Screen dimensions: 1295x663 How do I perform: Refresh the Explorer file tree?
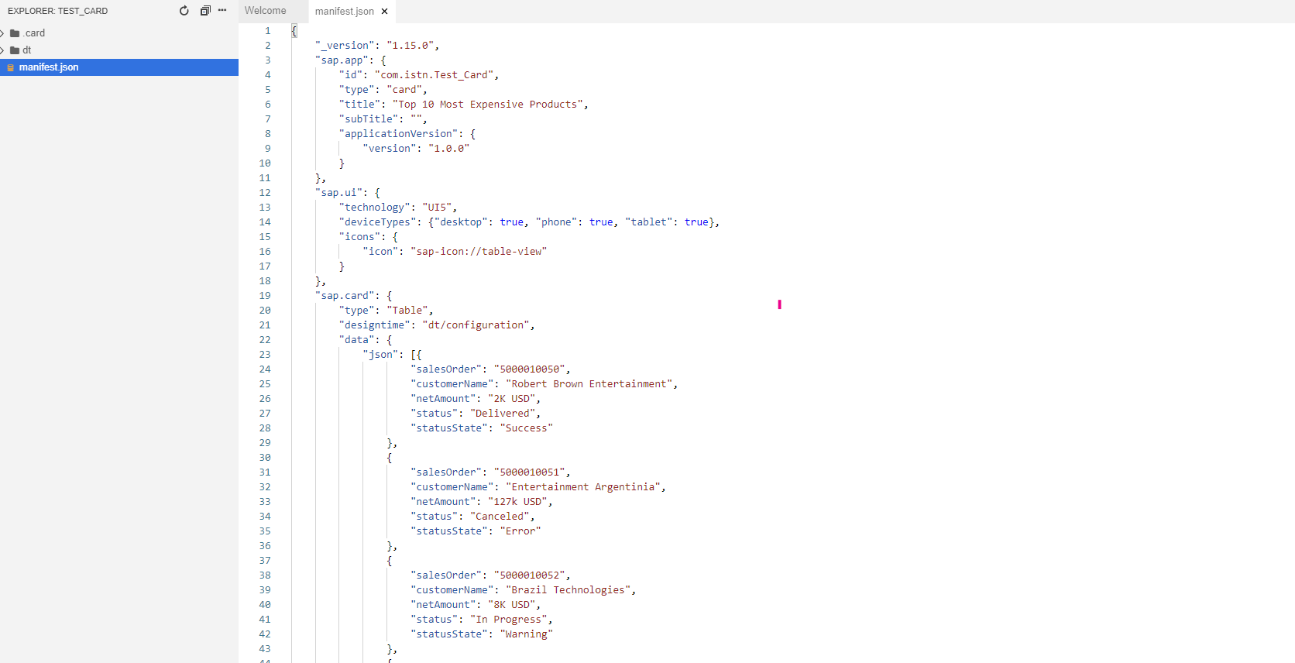tap(184, 11)
